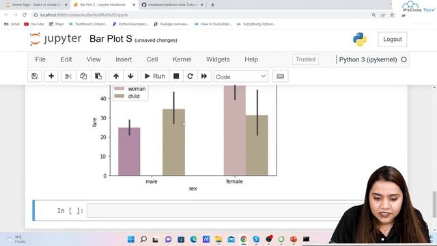Paste cells below icon

[x=98, y=76]
